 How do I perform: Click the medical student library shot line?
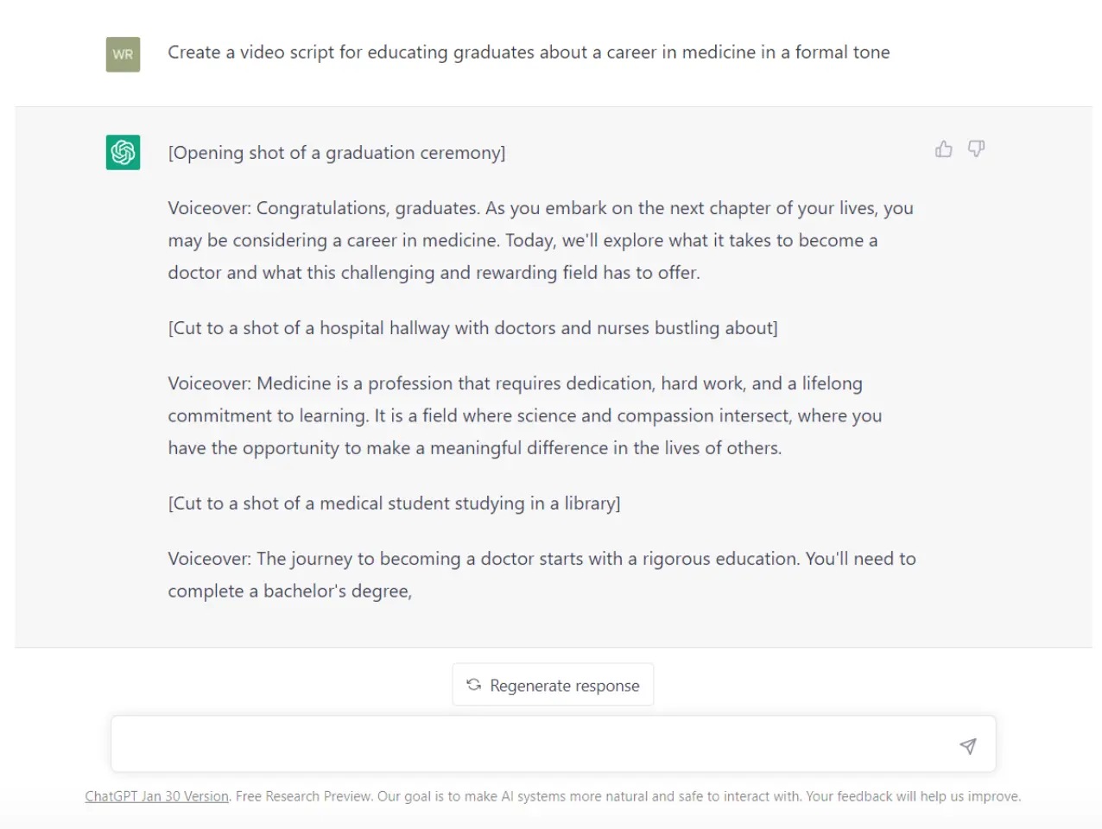(x=394, y=503)
